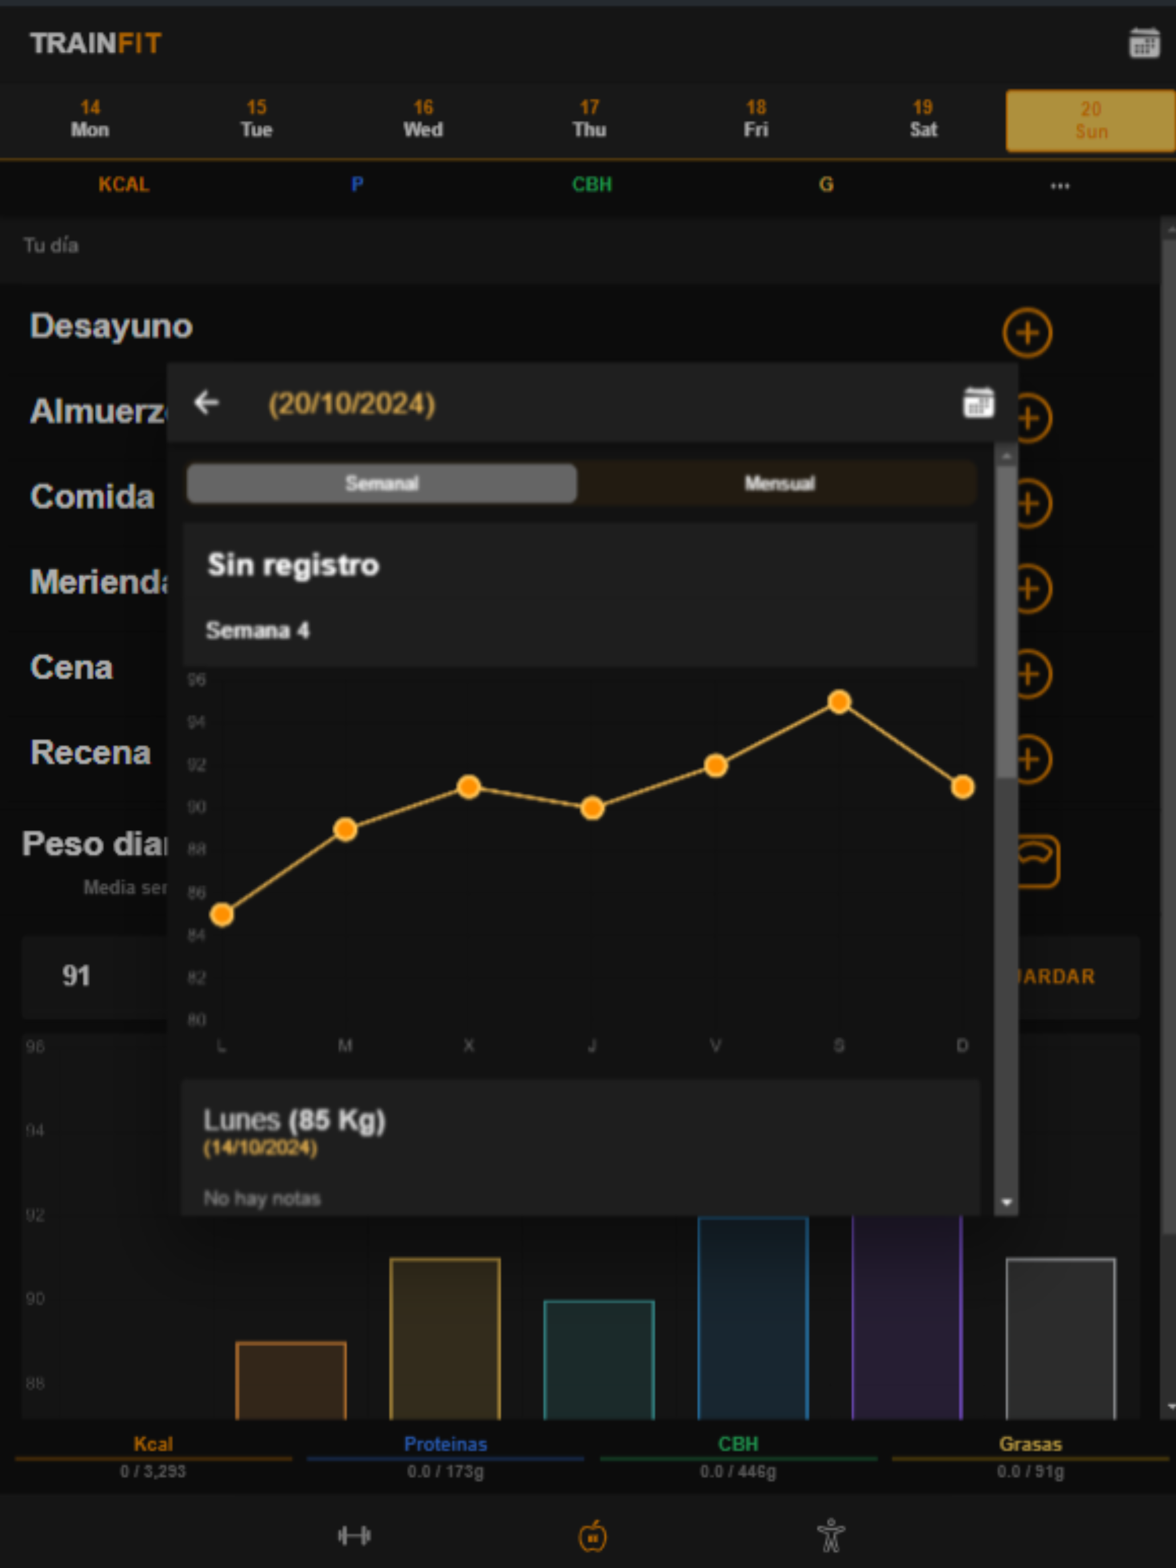1176x1568 pixels.
Task: Open the nutrition apple tab icon
Action: point(593,1536)
